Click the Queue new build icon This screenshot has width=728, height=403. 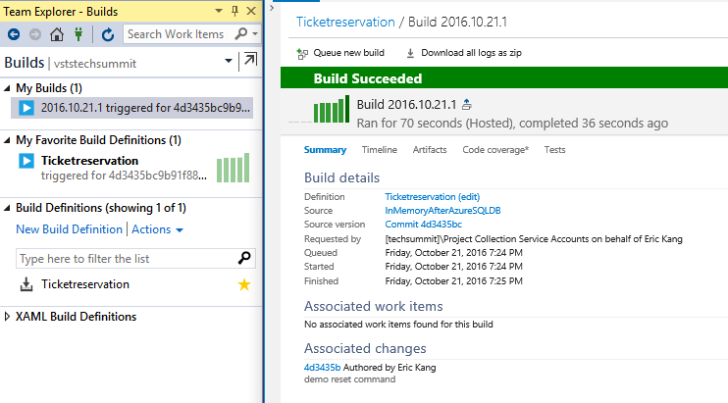pyautogui.click(x=302, y=53)
